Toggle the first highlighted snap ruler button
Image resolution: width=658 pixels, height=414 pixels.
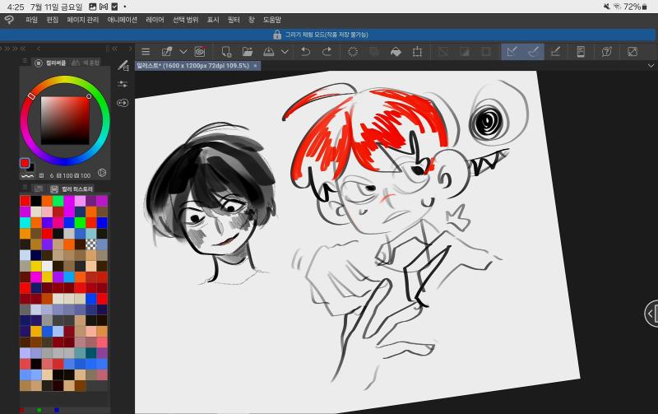tap(512, 52)
